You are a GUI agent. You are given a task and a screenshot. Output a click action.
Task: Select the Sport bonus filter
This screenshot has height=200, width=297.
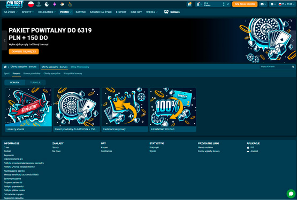pyautogui.click(x=6, y=74)
